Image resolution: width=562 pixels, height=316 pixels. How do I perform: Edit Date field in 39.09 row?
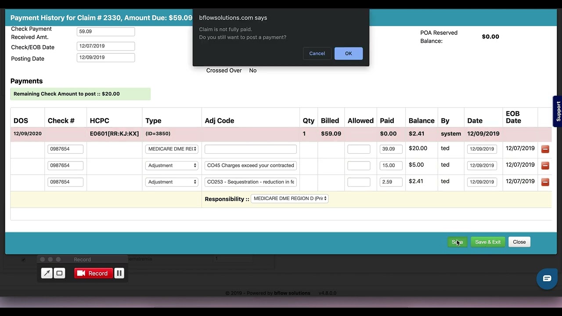(482, 149)
